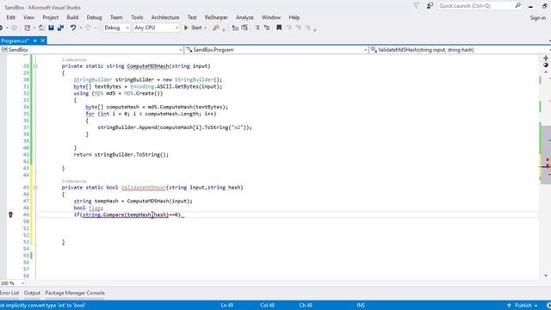Image resolution: width=551 pixels, height=310 pixels.
Task: Switch to the Error List tab
Action: (9, 293)
